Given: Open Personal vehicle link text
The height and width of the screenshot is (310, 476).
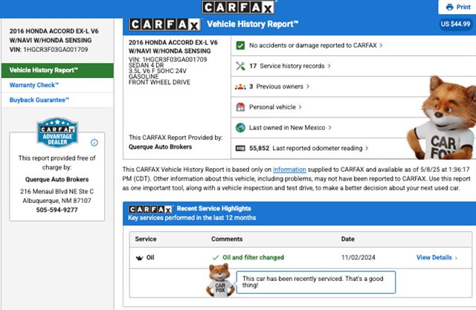Looking at the screenshot, I should pyautogui.click(x=272, y=107).
